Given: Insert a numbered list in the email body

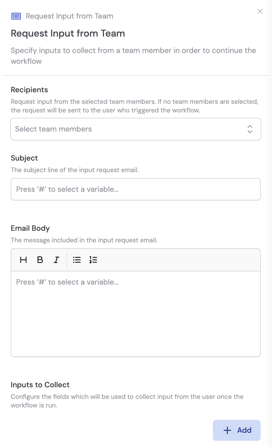Looking at the screenshot, I should (93, 260).
